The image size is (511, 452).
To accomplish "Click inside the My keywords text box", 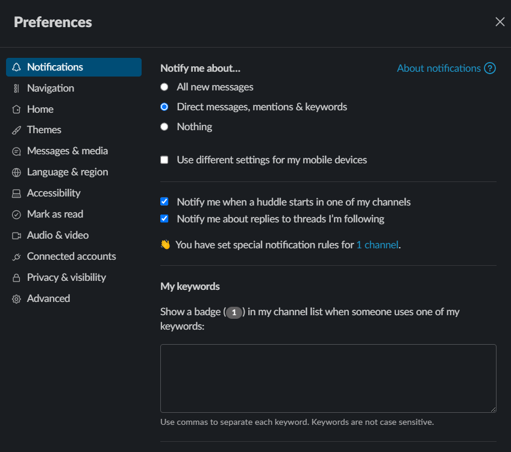I will (x=328, y=378).
